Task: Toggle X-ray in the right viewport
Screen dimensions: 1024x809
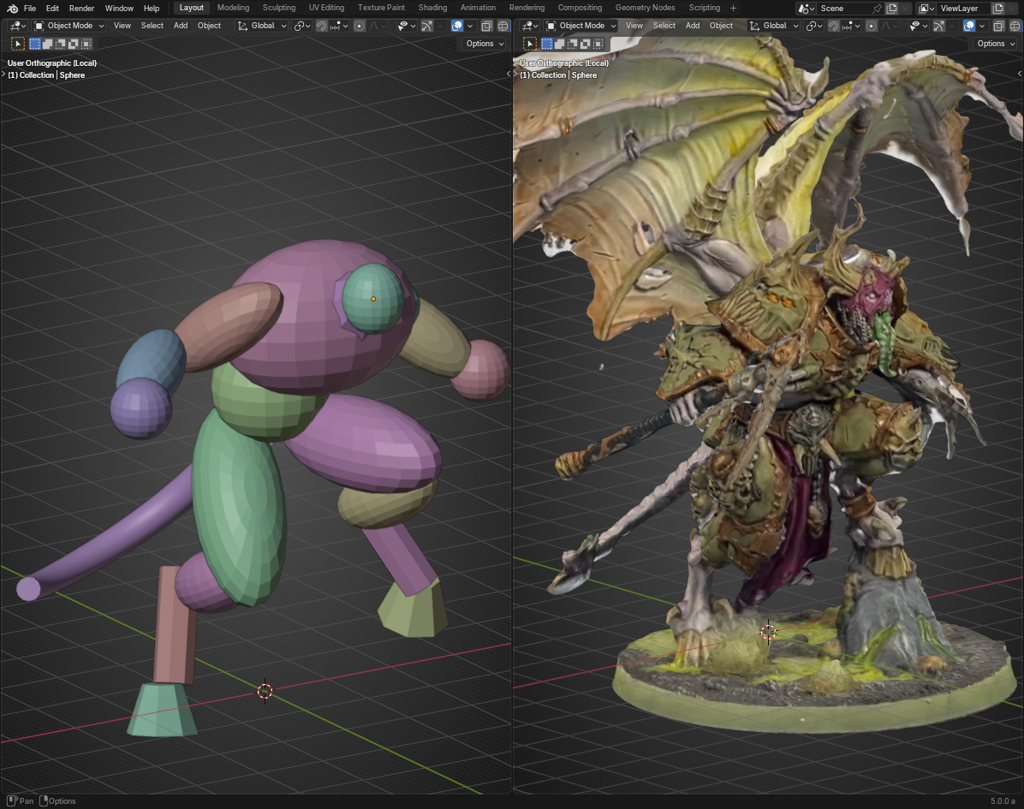Action: [998, 26]
